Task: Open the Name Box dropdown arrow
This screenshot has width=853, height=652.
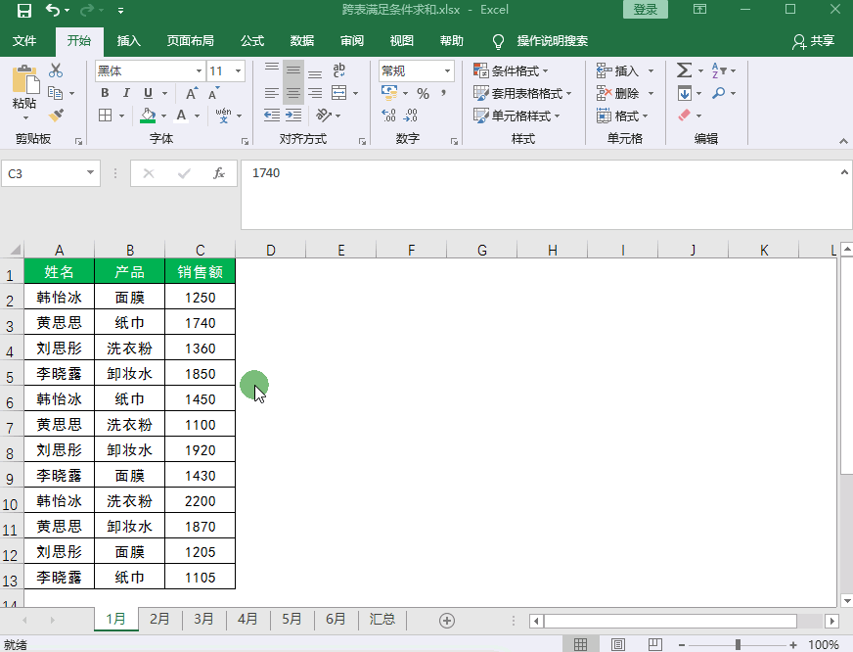Action: pos(90,173)
